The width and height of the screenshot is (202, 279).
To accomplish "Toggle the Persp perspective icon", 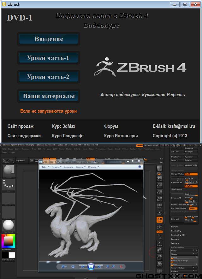I will 159,206.
